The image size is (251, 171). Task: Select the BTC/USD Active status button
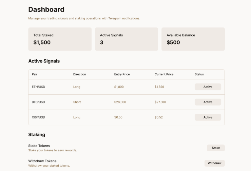[208, 102]
